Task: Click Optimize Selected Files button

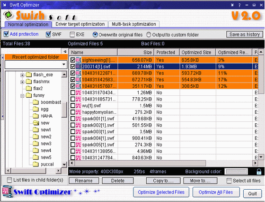Action: [161, 192]
